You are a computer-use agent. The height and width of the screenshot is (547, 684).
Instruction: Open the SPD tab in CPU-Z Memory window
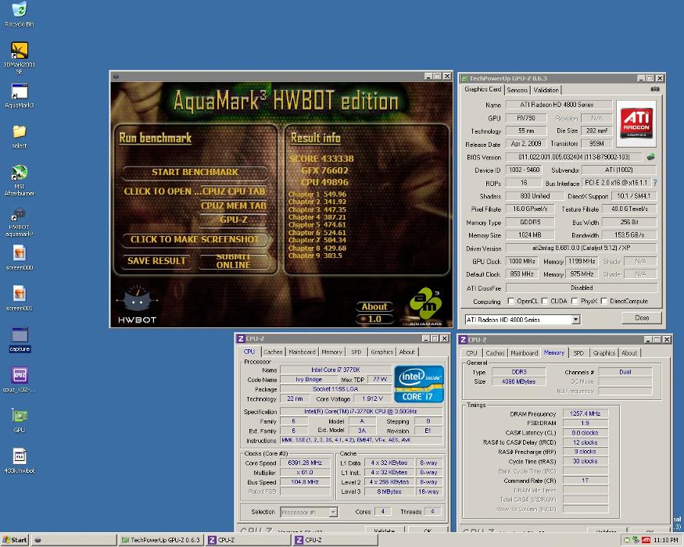(x=578, y=353)
